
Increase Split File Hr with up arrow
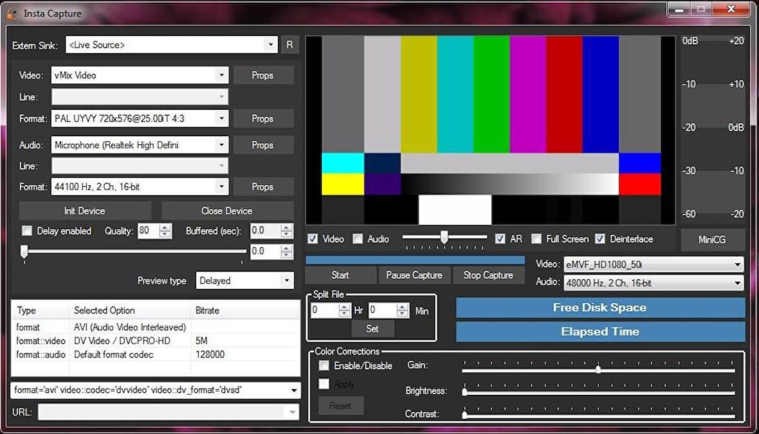344,307
